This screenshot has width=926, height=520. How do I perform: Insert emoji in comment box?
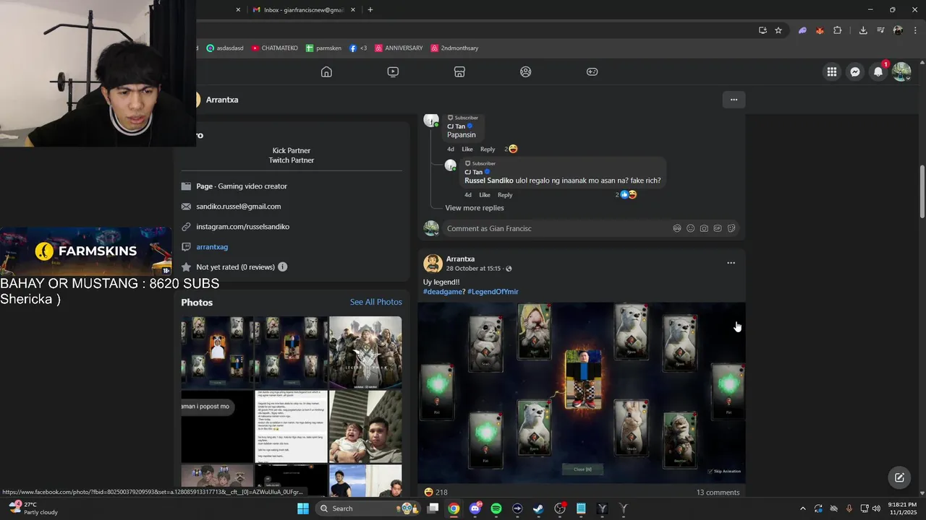pos(691,228)
